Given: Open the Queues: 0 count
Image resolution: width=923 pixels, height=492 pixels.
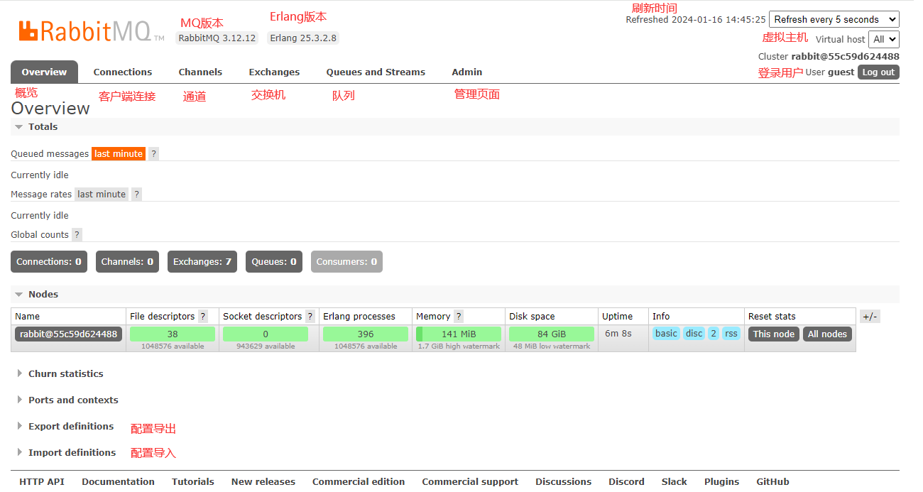Looking at the screenshot, I should [x=274, y=262].
